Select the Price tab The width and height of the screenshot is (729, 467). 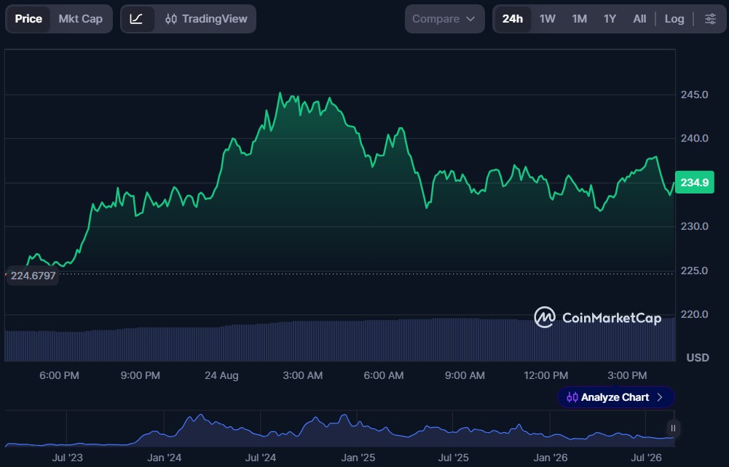point(28,19)
